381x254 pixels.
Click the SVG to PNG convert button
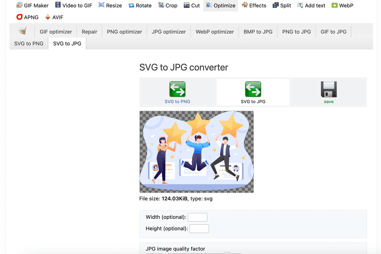(177, 92)
